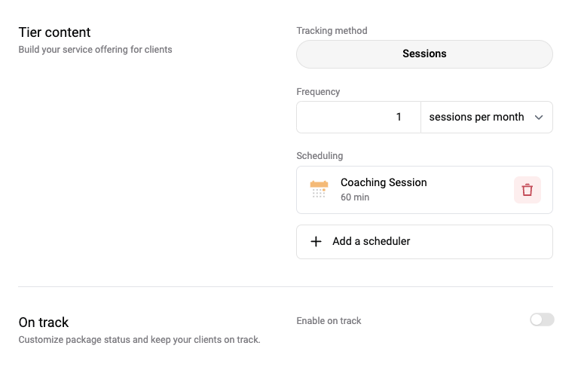581x373 pixels.
Task: Open the sessions per month dropdown
Action: click(487, 118)
